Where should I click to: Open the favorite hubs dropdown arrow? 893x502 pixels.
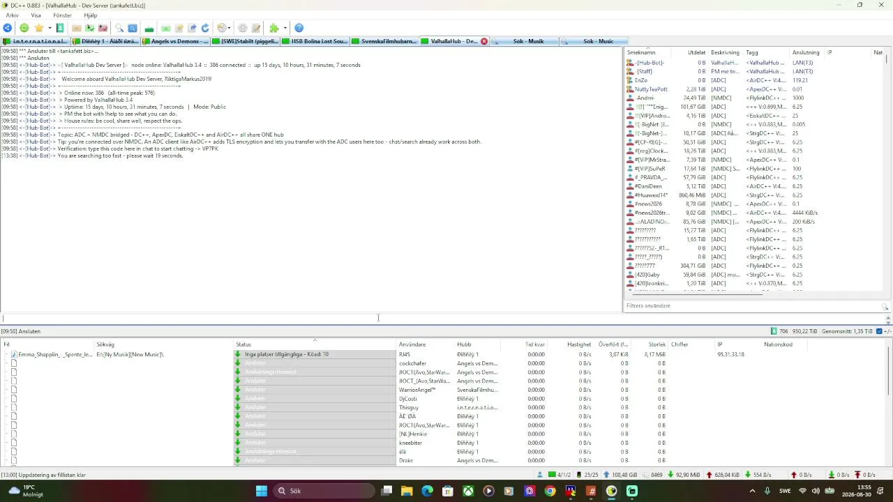point(49,28)
